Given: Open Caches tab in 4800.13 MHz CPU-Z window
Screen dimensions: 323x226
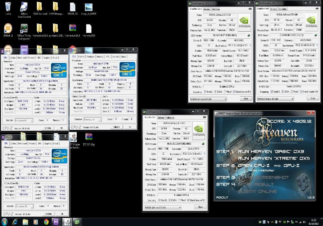Looking at the screenshot, I should 13,58.
